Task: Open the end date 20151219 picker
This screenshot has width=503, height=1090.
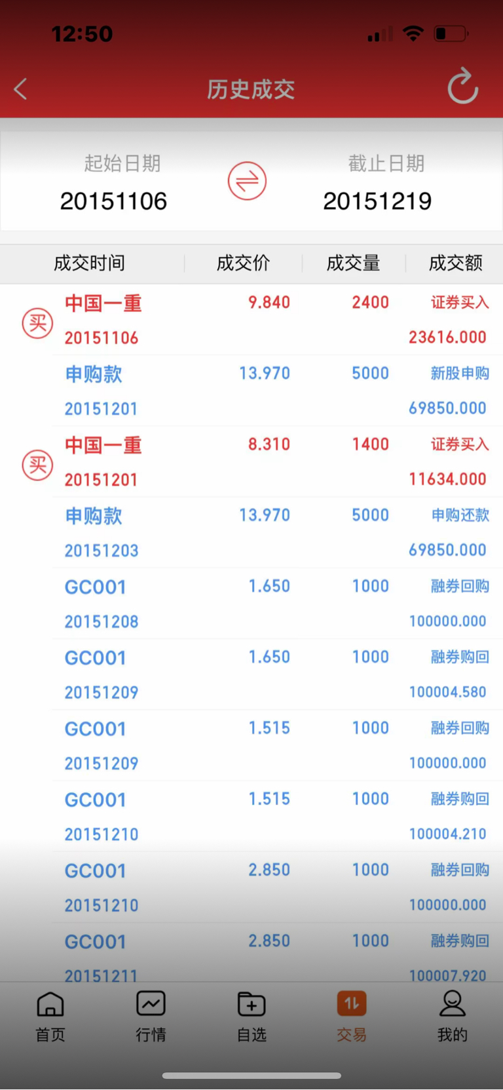Action: (377, 201)
